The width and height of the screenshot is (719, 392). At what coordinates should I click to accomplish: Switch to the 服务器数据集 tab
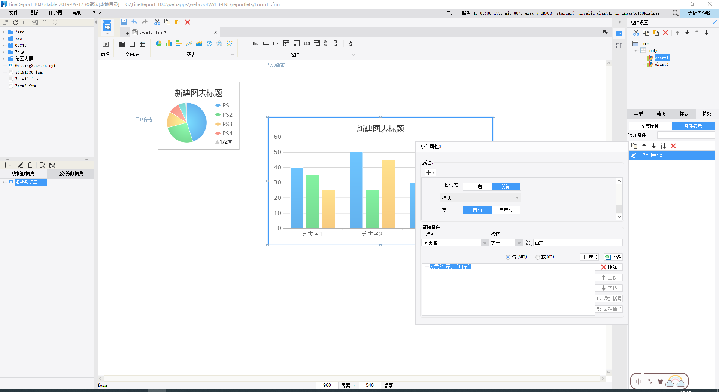[70, 174]
